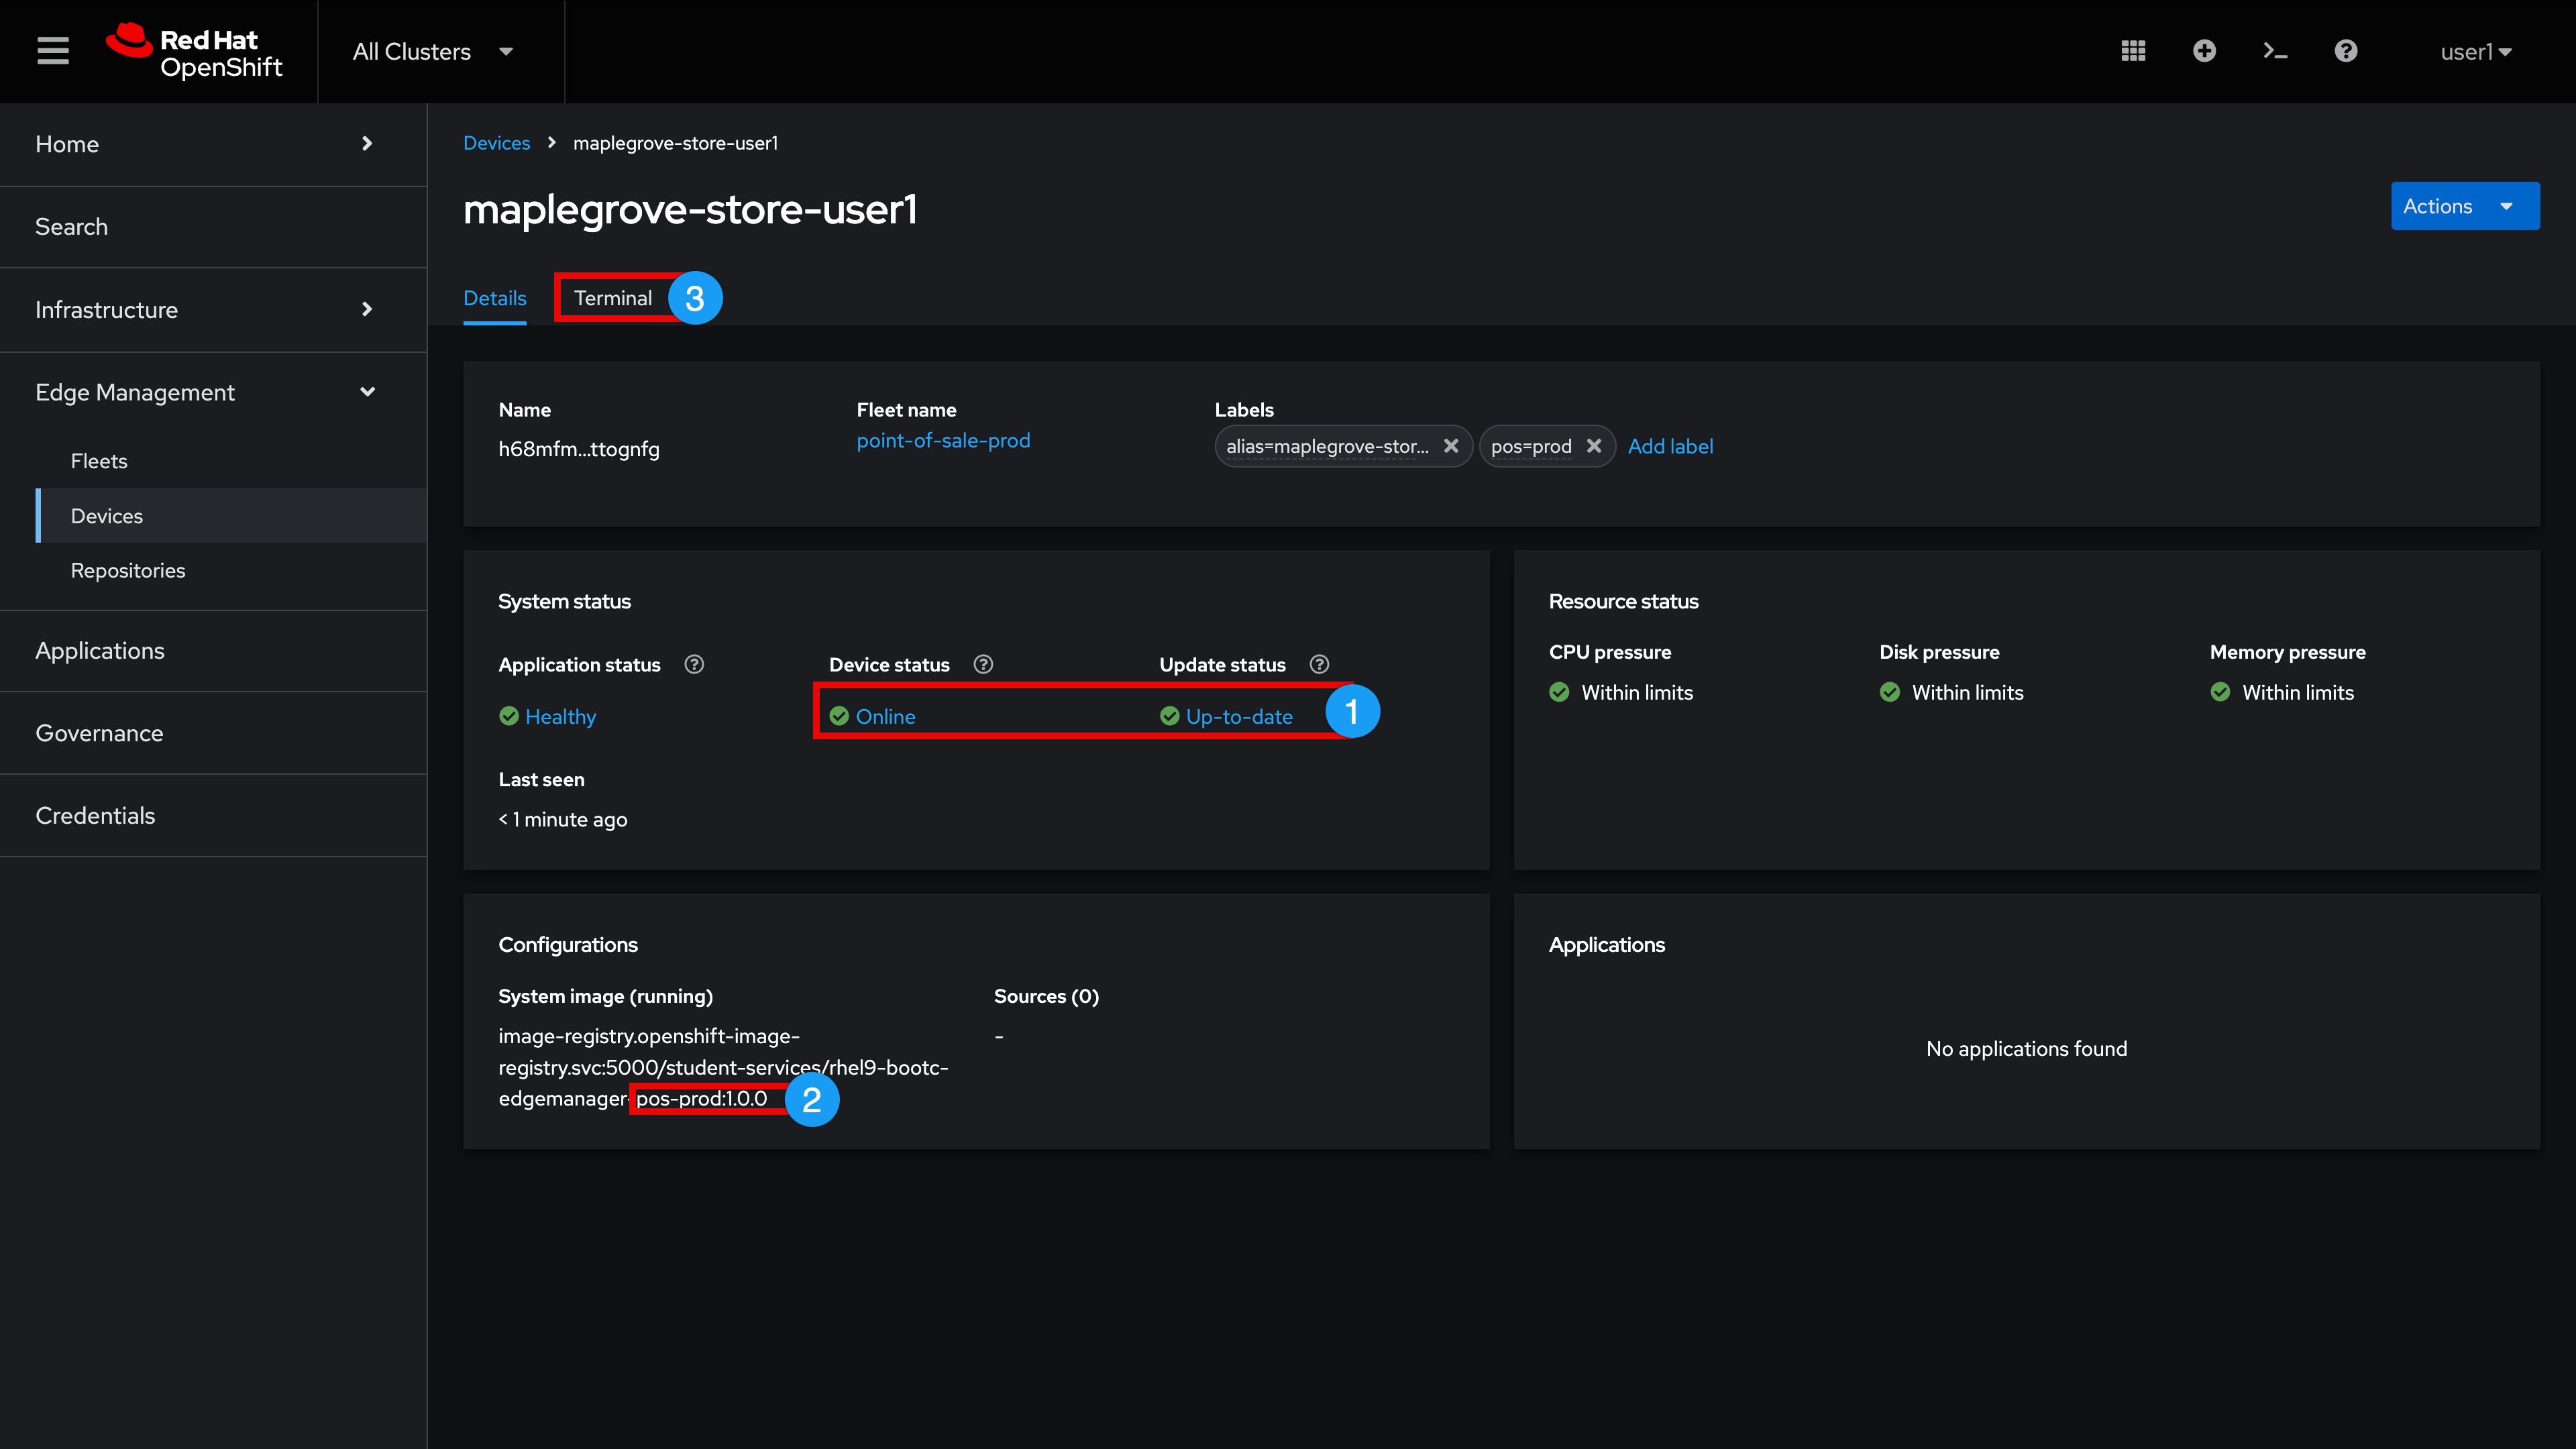
Task: Open Search in the sidebar
Action: 213,227
